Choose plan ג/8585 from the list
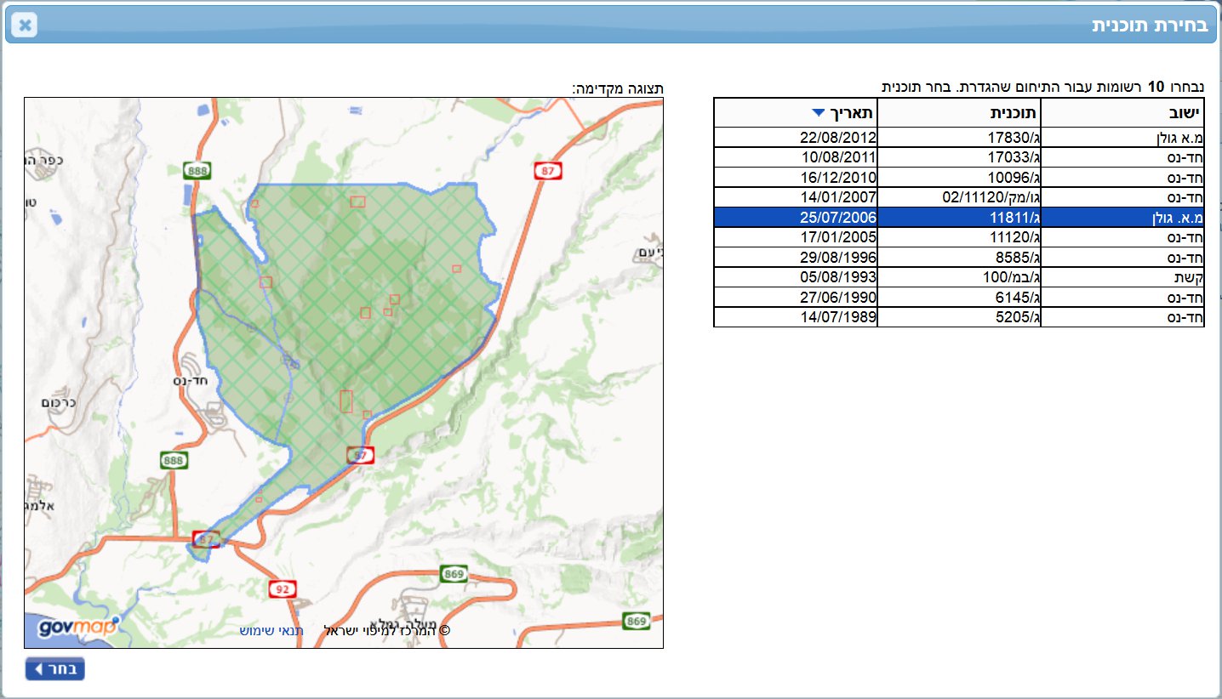 [958, 258]
